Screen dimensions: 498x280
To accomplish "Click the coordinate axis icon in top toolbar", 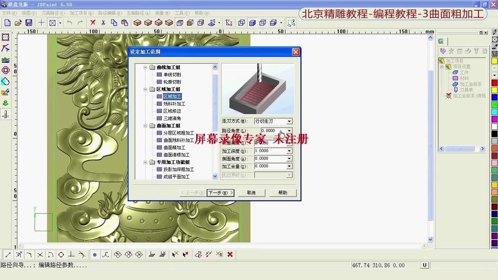I will click(229, 22).
